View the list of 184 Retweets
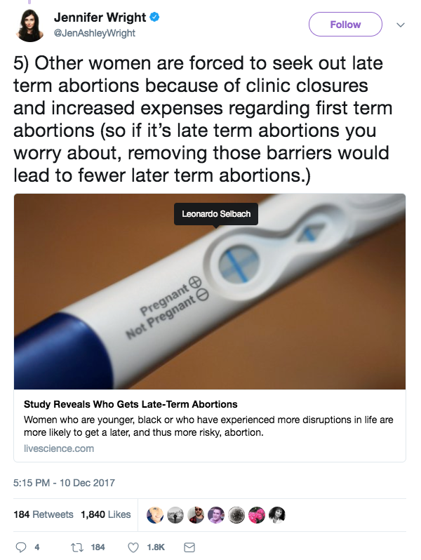Screen dimensions: 421x560 44,514
